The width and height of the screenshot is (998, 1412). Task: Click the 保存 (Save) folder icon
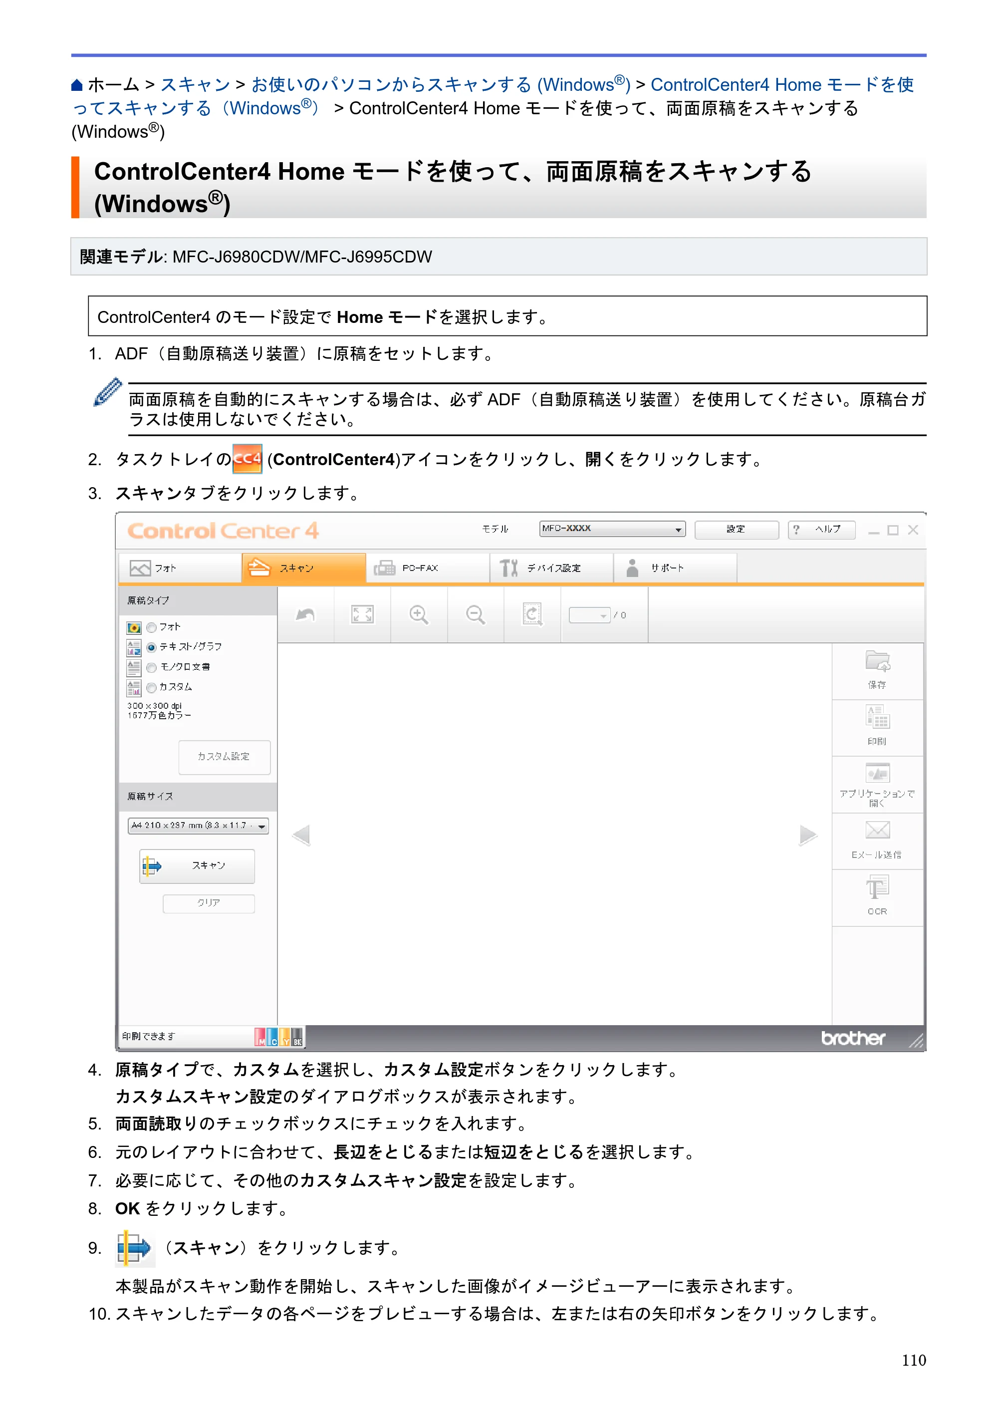pos(877,661)
